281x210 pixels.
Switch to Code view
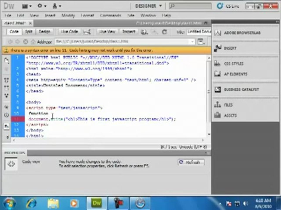pyautogui.click(x=14, y=32)
